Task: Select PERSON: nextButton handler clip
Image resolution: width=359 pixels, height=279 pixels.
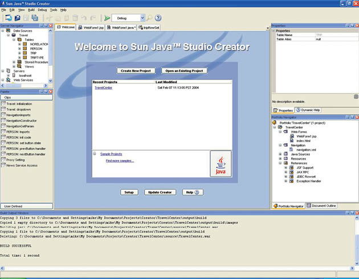Action: (x=26, y=154)
